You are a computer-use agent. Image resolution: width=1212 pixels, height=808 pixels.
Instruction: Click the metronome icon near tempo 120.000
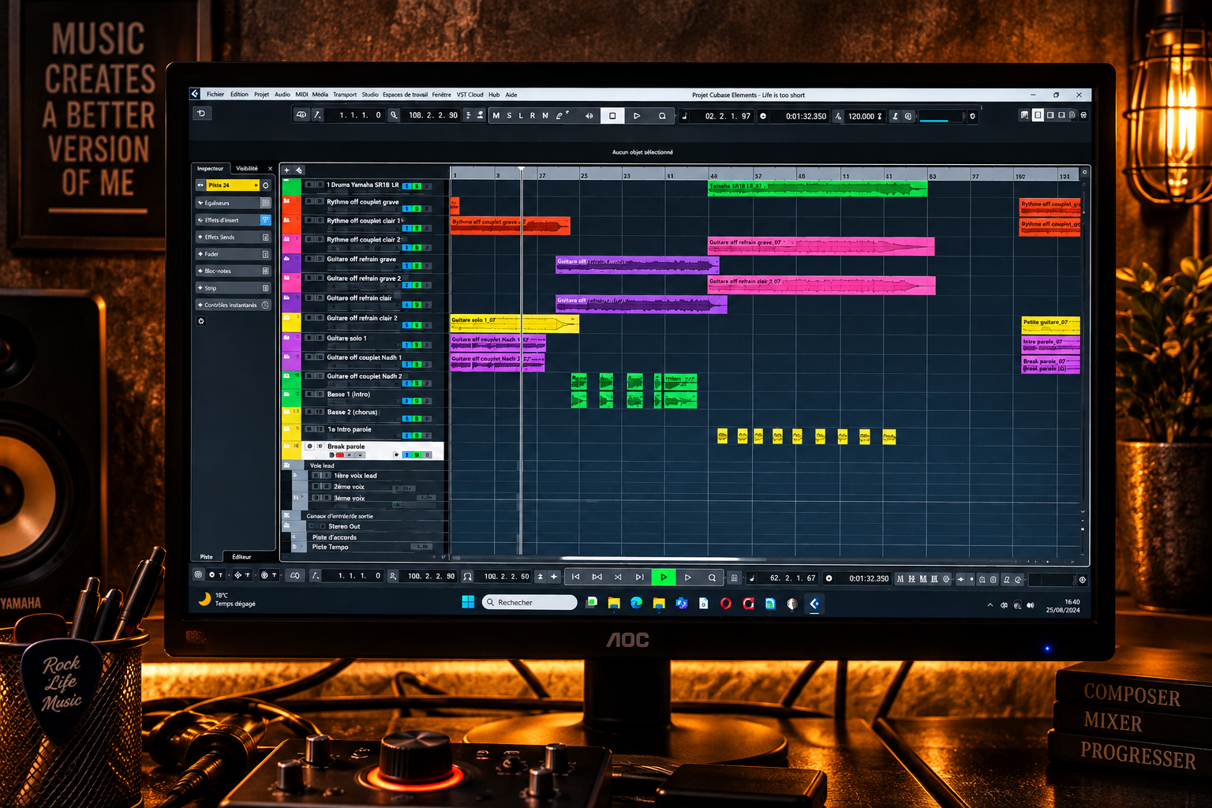pos(895,116)
